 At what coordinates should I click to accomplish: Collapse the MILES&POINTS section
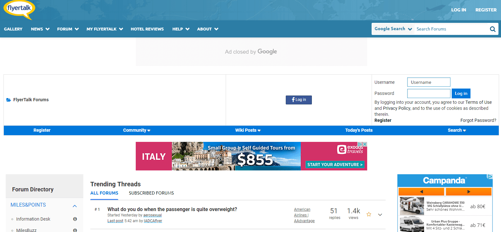(x=75, y=206)
